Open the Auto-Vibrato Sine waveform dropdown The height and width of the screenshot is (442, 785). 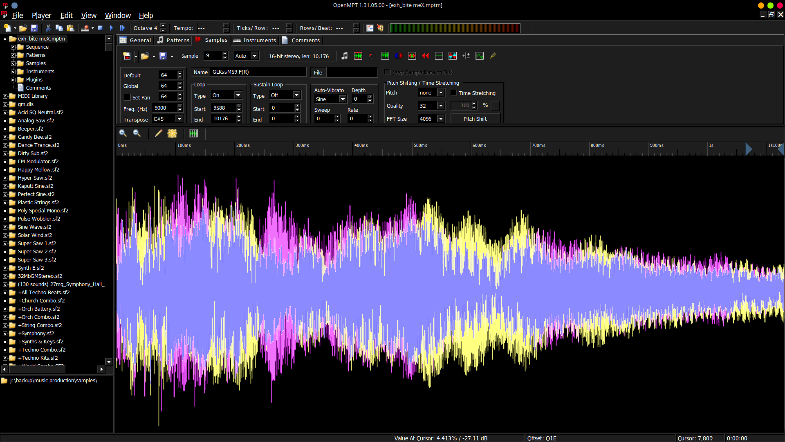(343, 99)
